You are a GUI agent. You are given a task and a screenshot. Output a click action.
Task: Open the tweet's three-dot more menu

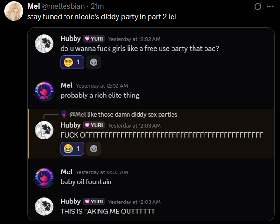tap(270, 7)
